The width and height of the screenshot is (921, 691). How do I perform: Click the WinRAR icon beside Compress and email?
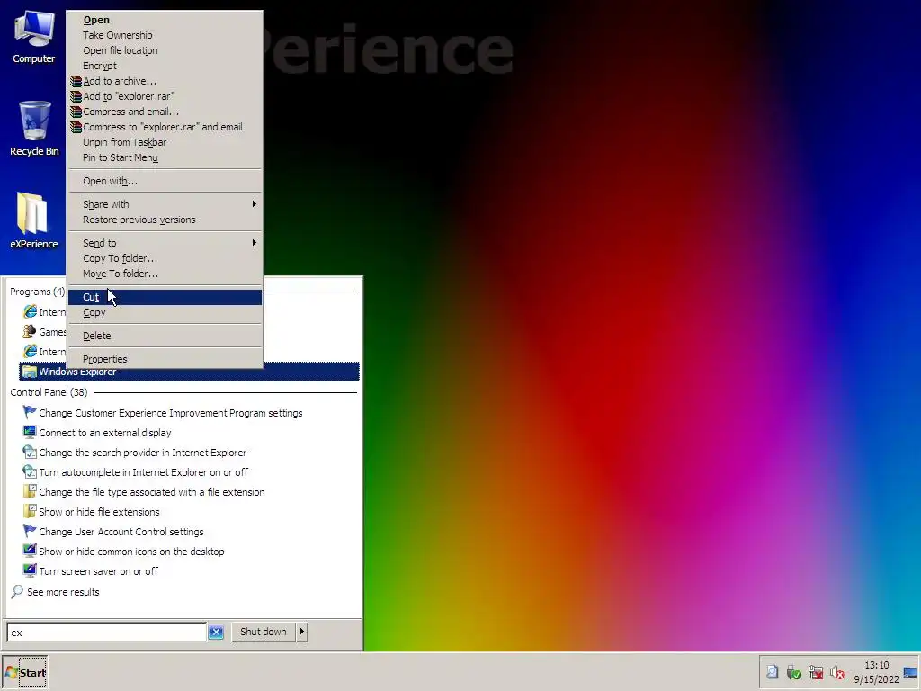(x=76, y=112)
